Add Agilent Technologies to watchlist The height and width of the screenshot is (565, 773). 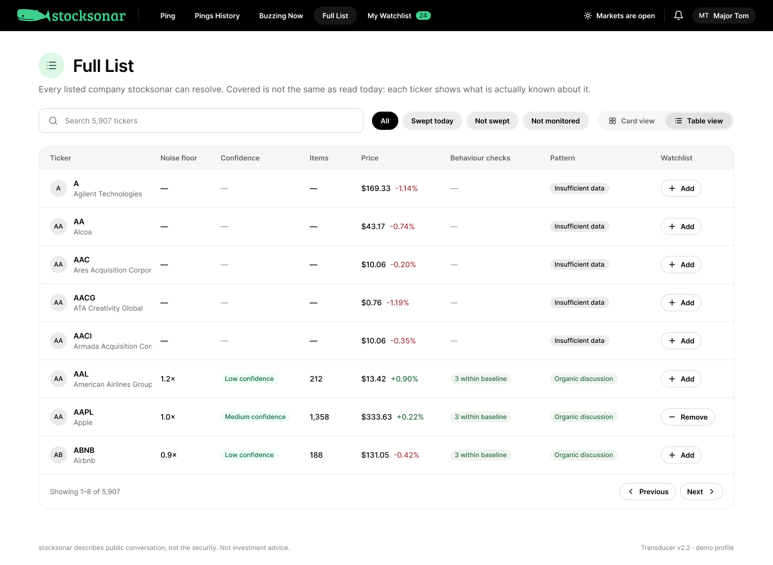681,188
